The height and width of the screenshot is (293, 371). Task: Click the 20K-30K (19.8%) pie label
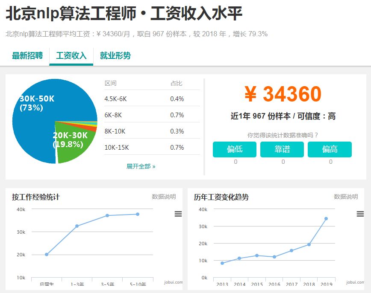(x=70, y=140)
